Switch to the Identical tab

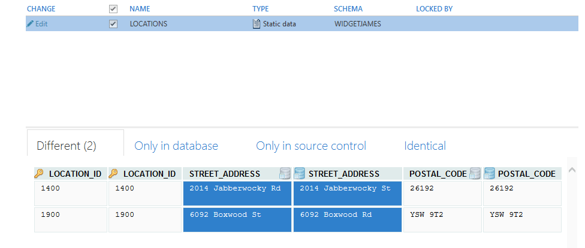coord(425,146)
